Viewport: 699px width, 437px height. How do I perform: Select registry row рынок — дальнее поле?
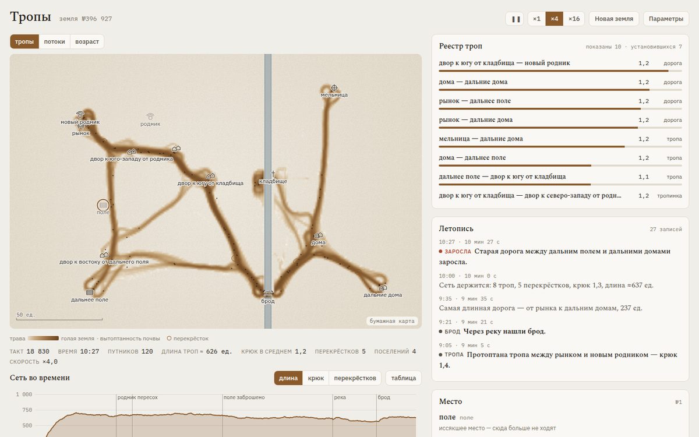click(x=560, y=102)
